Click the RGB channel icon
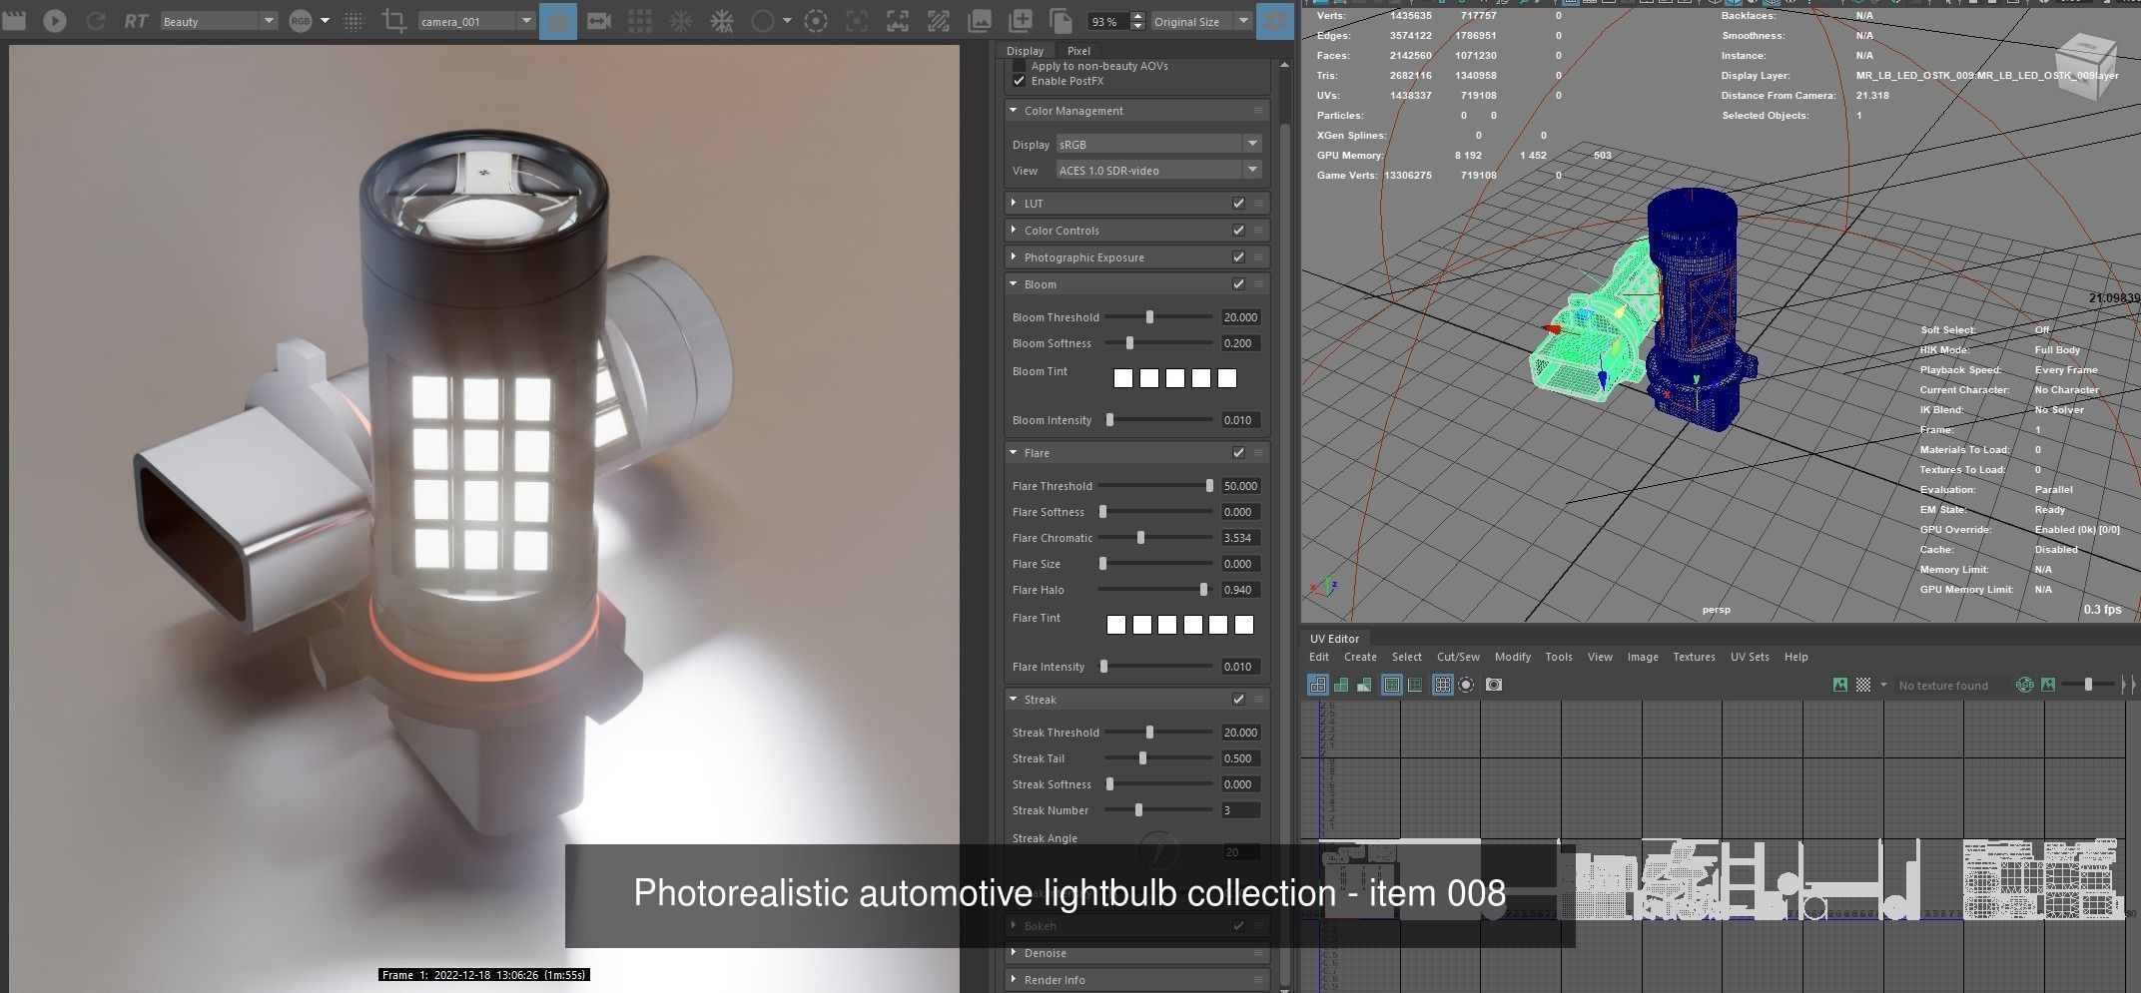Viewport: 2141px width, 993px height. 301,21
